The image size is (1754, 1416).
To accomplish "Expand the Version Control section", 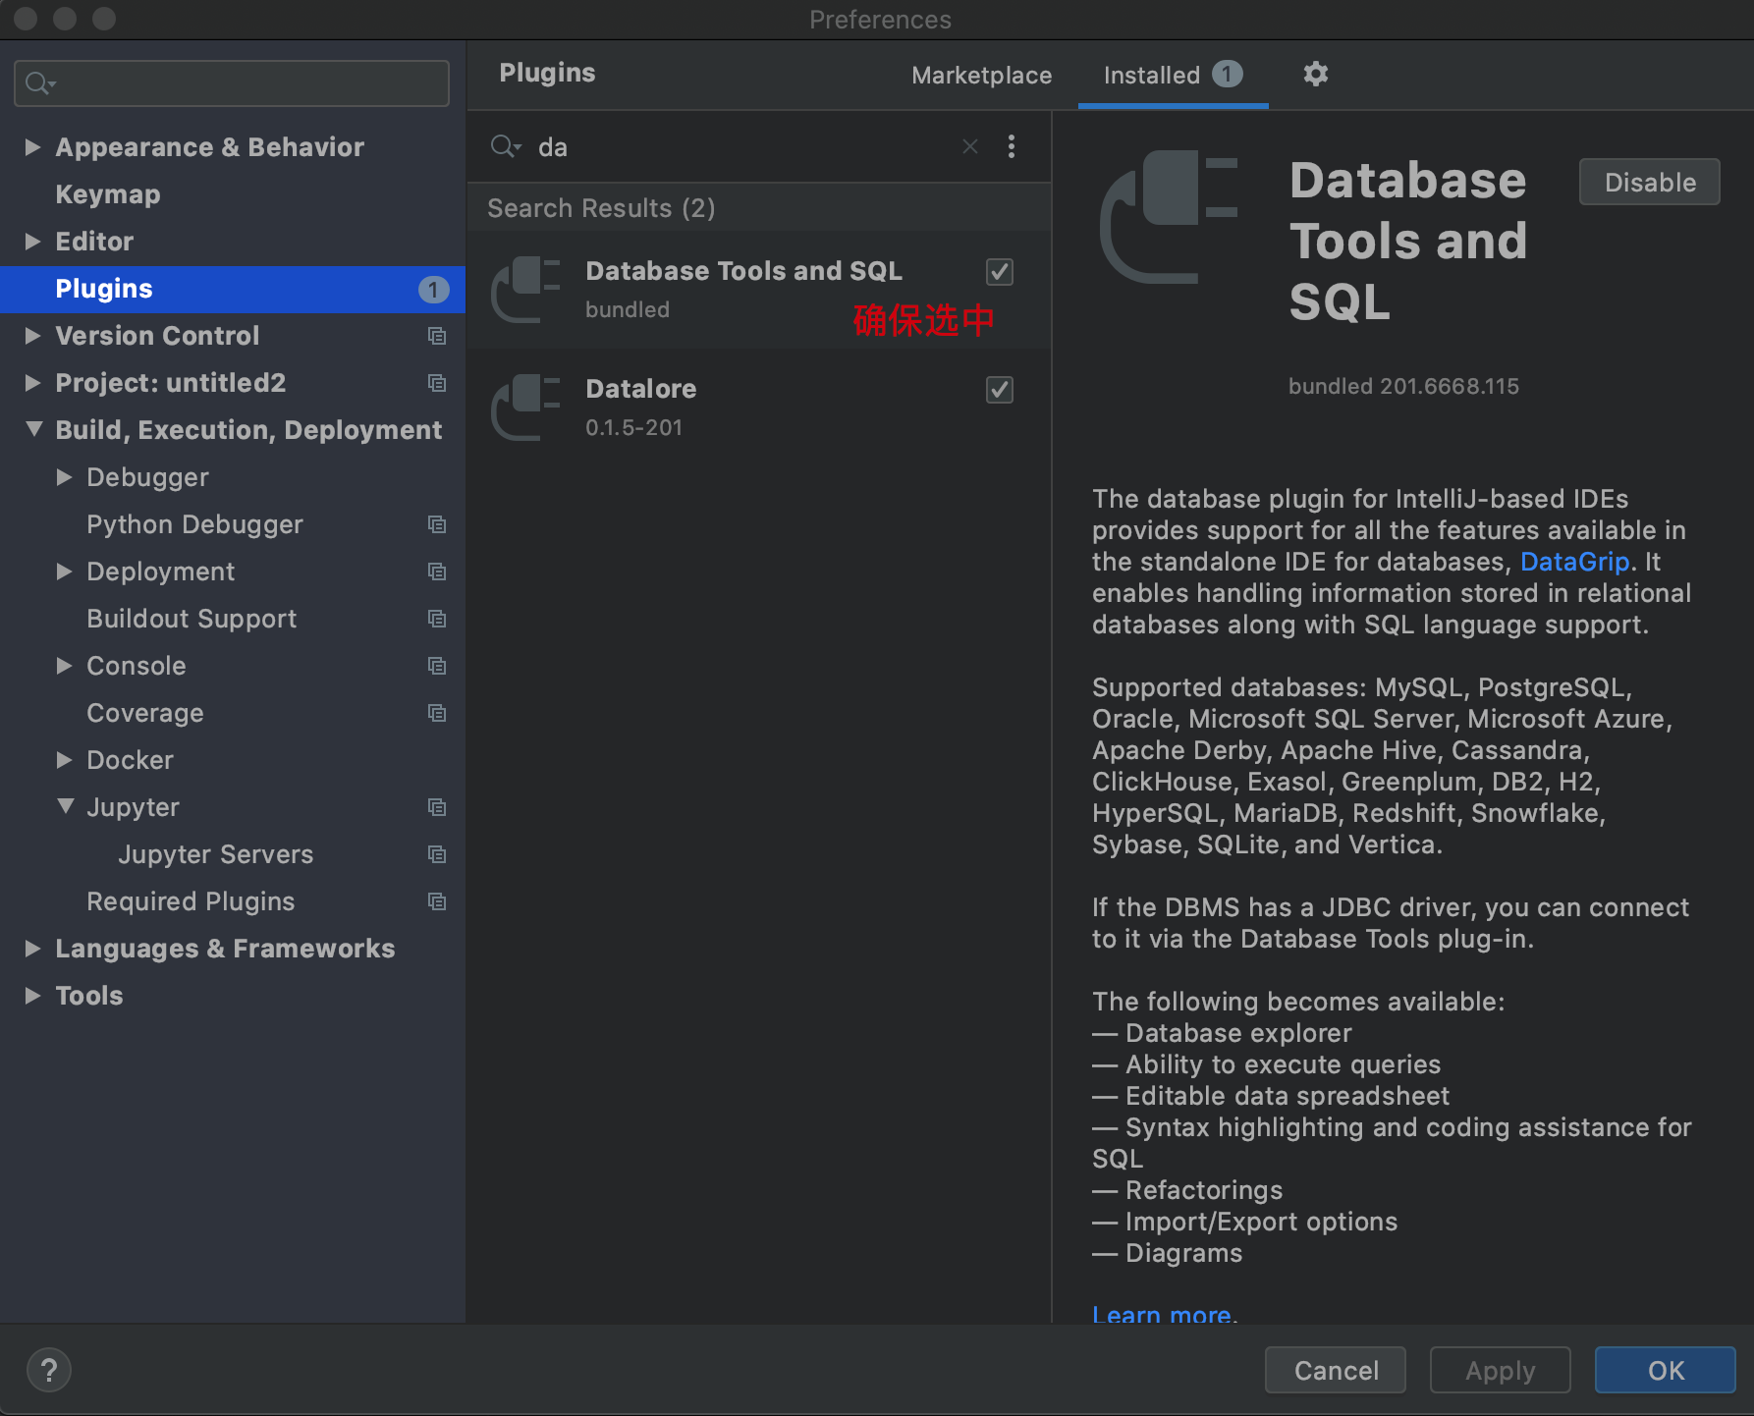I will [x=32, y=336].
